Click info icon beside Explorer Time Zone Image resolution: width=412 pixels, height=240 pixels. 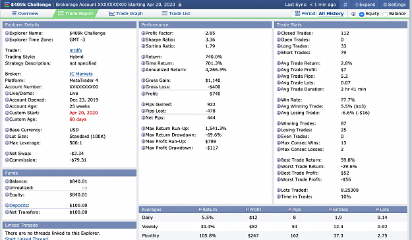click(x=7, y=40)
